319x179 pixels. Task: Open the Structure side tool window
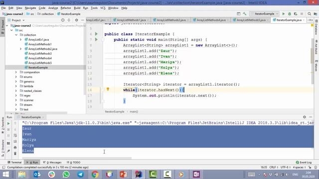tap(2, 148)
